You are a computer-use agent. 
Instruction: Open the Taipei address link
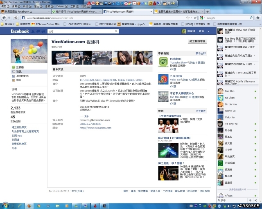click(x=111, y=80)
